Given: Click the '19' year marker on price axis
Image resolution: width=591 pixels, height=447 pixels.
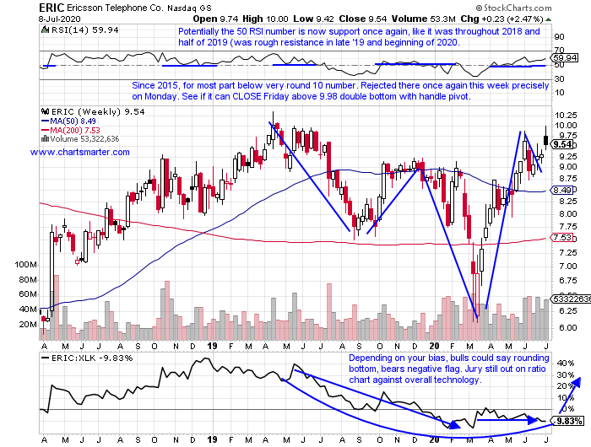Looking at the screenshot, I should (x=212, y=346).
